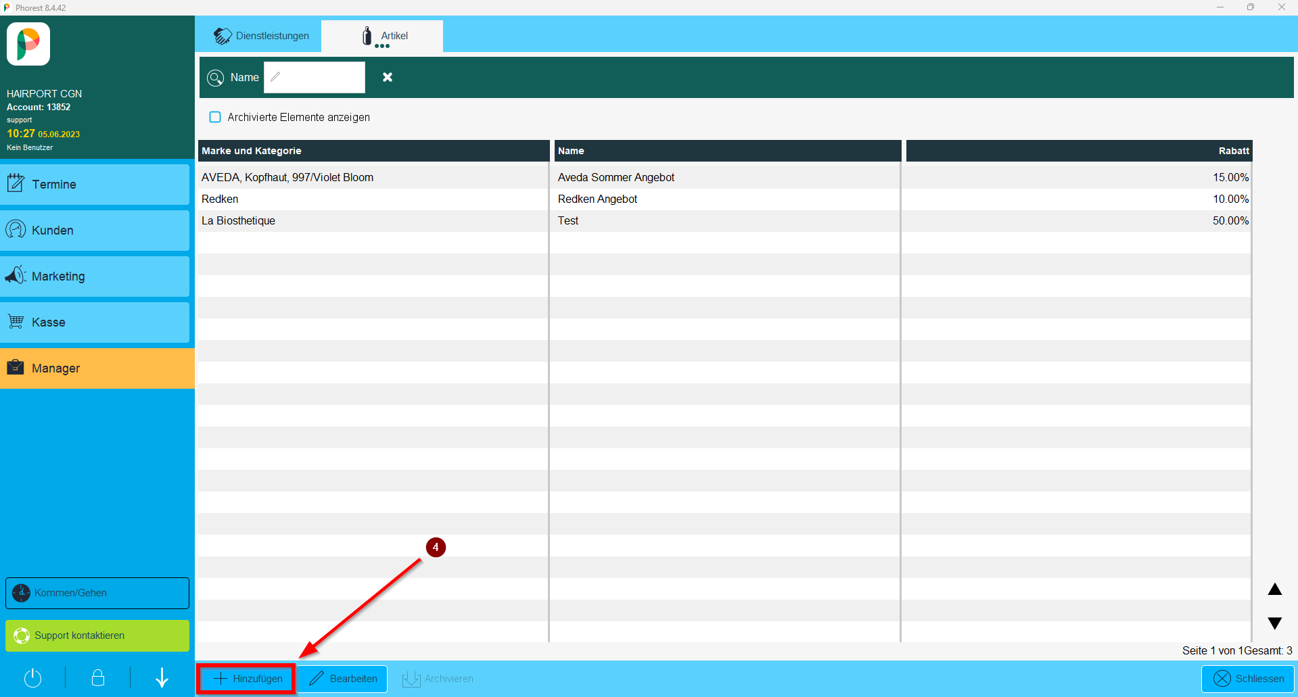Click the Schliessen button
The width and height of the screenshot is (1298, 697).
1248,679
